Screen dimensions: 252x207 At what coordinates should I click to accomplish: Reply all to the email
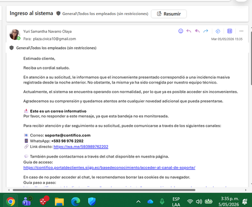(197, 31)
